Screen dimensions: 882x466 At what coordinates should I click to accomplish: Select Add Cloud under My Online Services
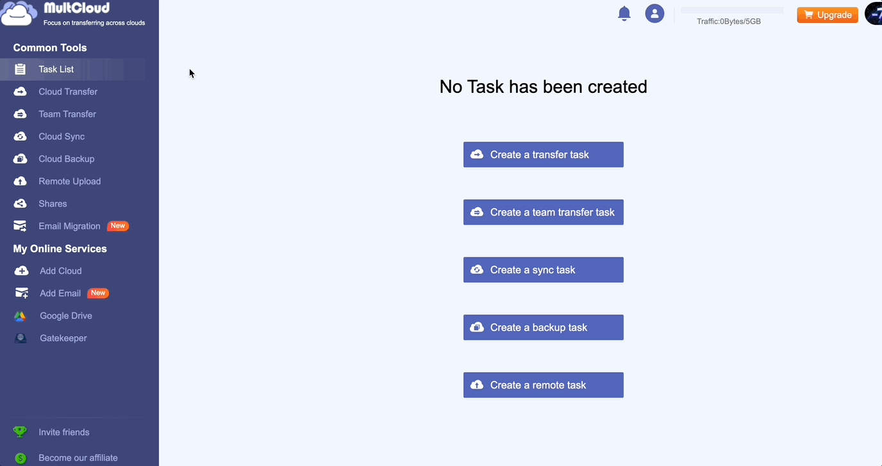(60, 271)
